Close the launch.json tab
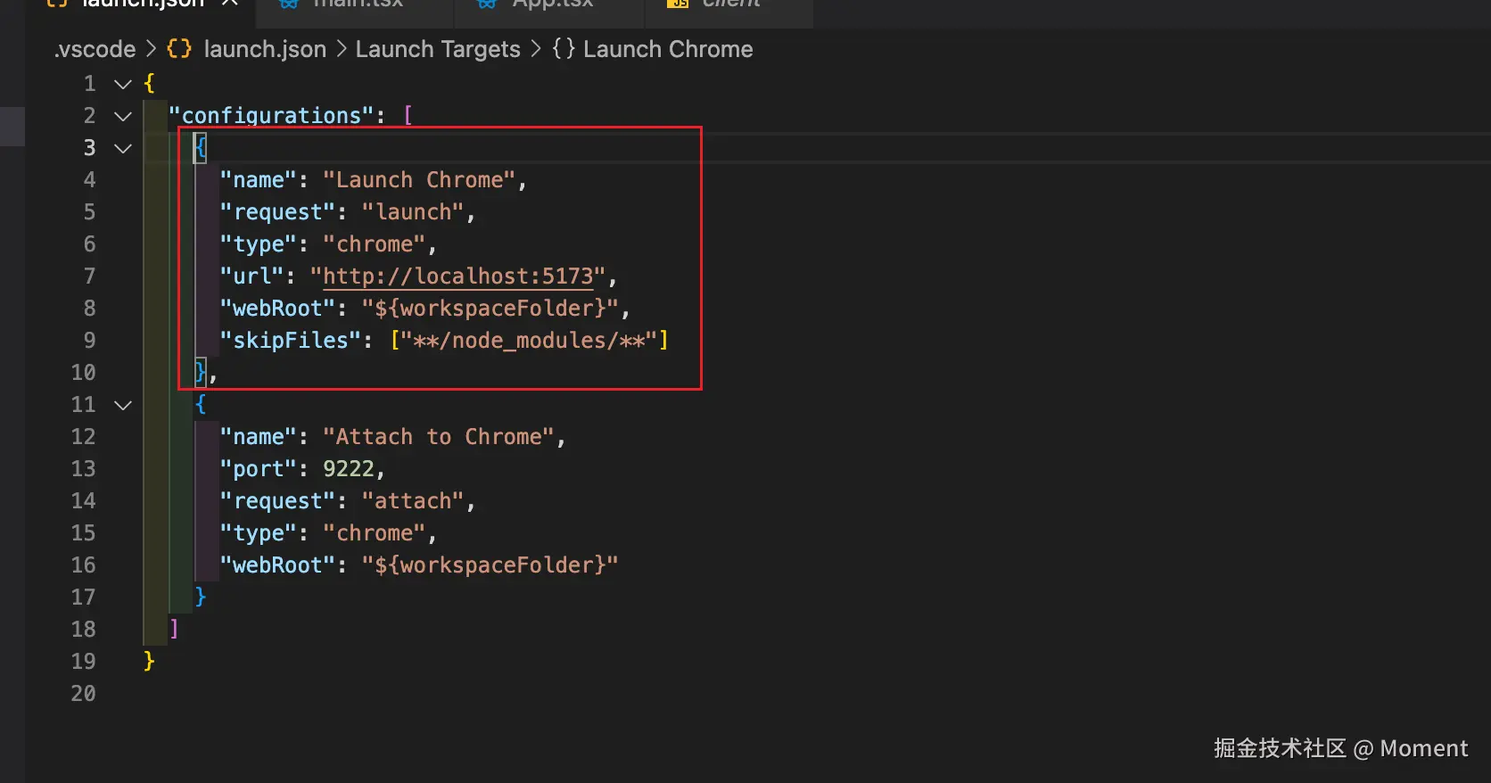Screen dimensions: 1491x783 pos(229,4)
